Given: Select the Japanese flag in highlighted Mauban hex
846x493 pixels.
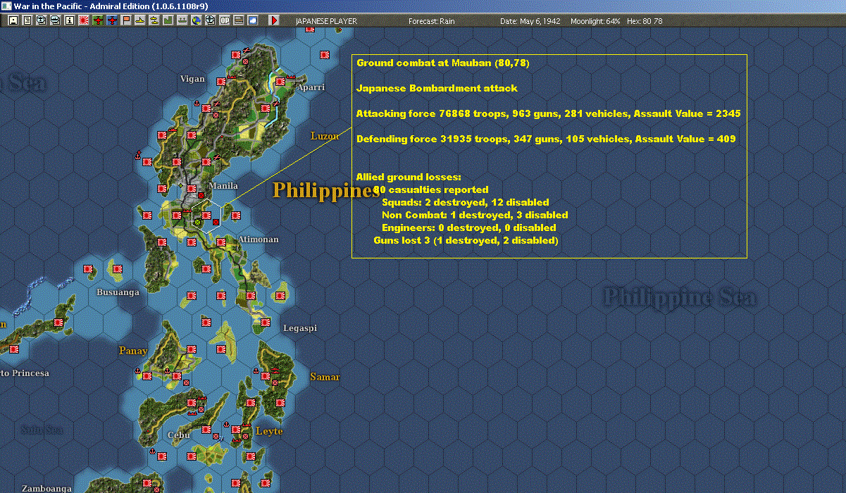Looking at the screenshot, I should [206, 216].
